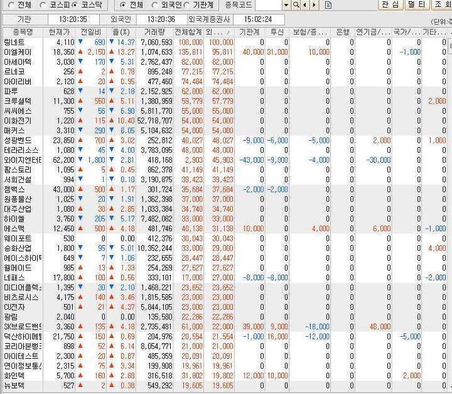Select the 웨이포트 stock row
The image size is (452, 394).
tap(226, 238)
